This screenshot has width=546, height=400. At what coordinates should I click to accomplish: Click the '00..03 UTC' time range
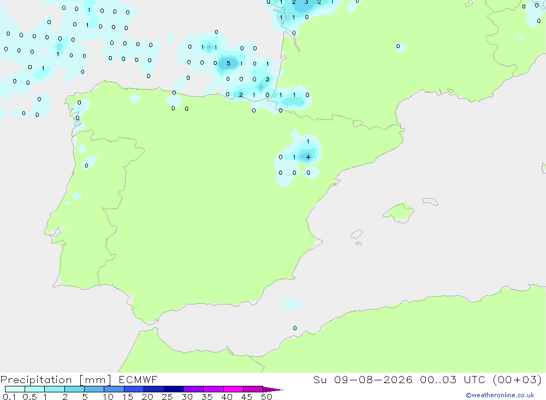pyautogui.click(x=452, y=379)
